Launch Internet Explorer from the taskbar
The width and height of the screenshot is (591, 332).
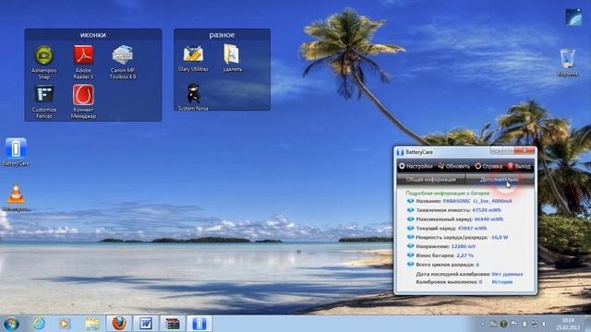click(39, 324)
